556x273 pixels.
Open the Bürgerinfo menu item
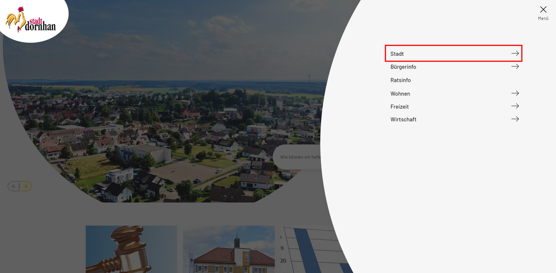(x=403, y=67)
